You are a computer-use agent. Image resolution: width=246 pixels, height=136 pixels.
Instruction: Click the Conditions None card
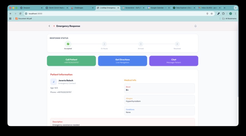click(x=159, y=111)
